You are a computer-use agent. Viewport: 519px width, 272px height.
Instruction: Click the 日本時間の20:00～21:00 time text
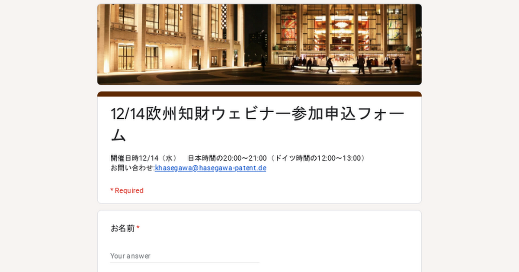(x=227, y=158)
